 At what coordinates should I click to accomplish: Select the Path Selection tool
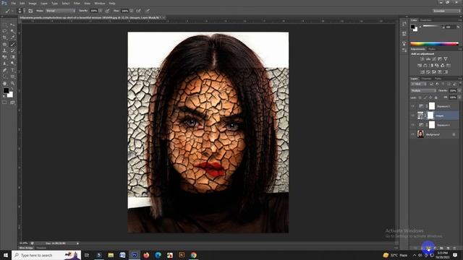pyautogui.click(x=5, y=77)
